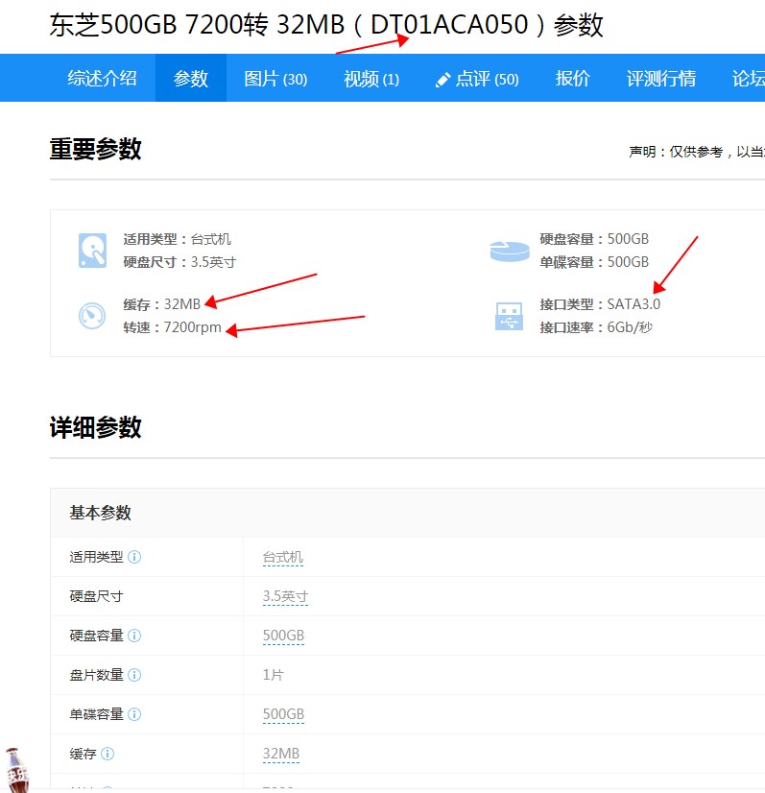The height and width of the screenshot is (793, 765).
Task: Click the 转速：7200rpm summary text
Action: click(x=173, y=327)
